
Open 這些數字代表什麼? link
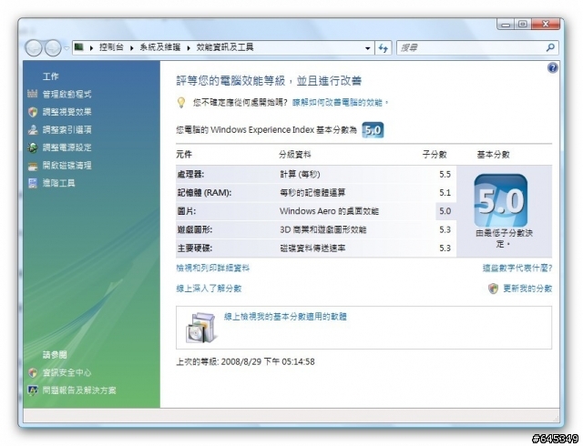517,268
